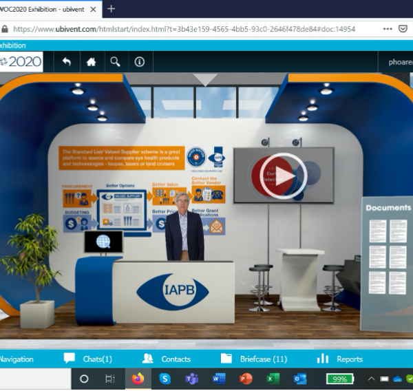Click the IAPB eye logo on the desk
Viewport: 413px width, 391px height.
tap(173, 291)
